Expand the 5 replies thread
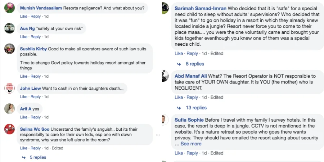The width and height of the screenshot is (324, 162). pos(38,157)
